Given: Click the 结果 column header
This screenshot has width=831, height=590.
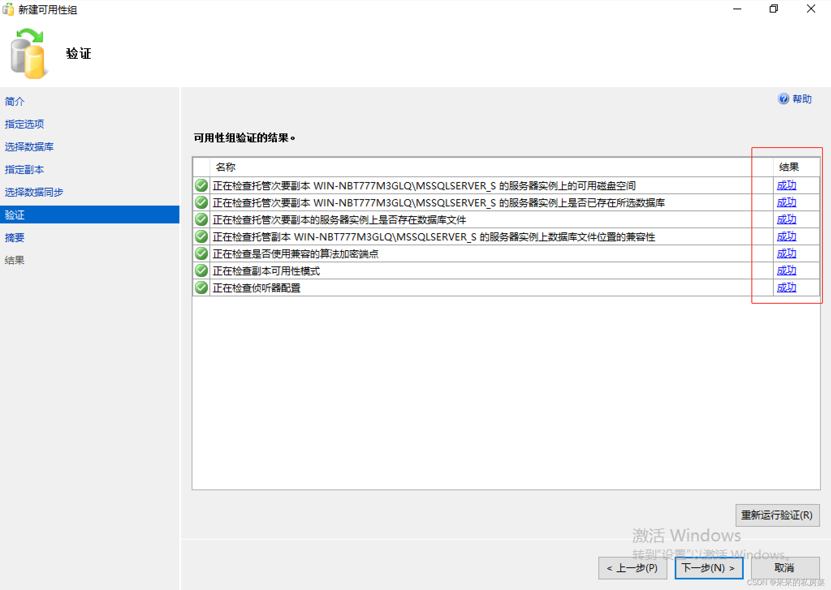Looking at the screenshot, I should coord(796,167).
